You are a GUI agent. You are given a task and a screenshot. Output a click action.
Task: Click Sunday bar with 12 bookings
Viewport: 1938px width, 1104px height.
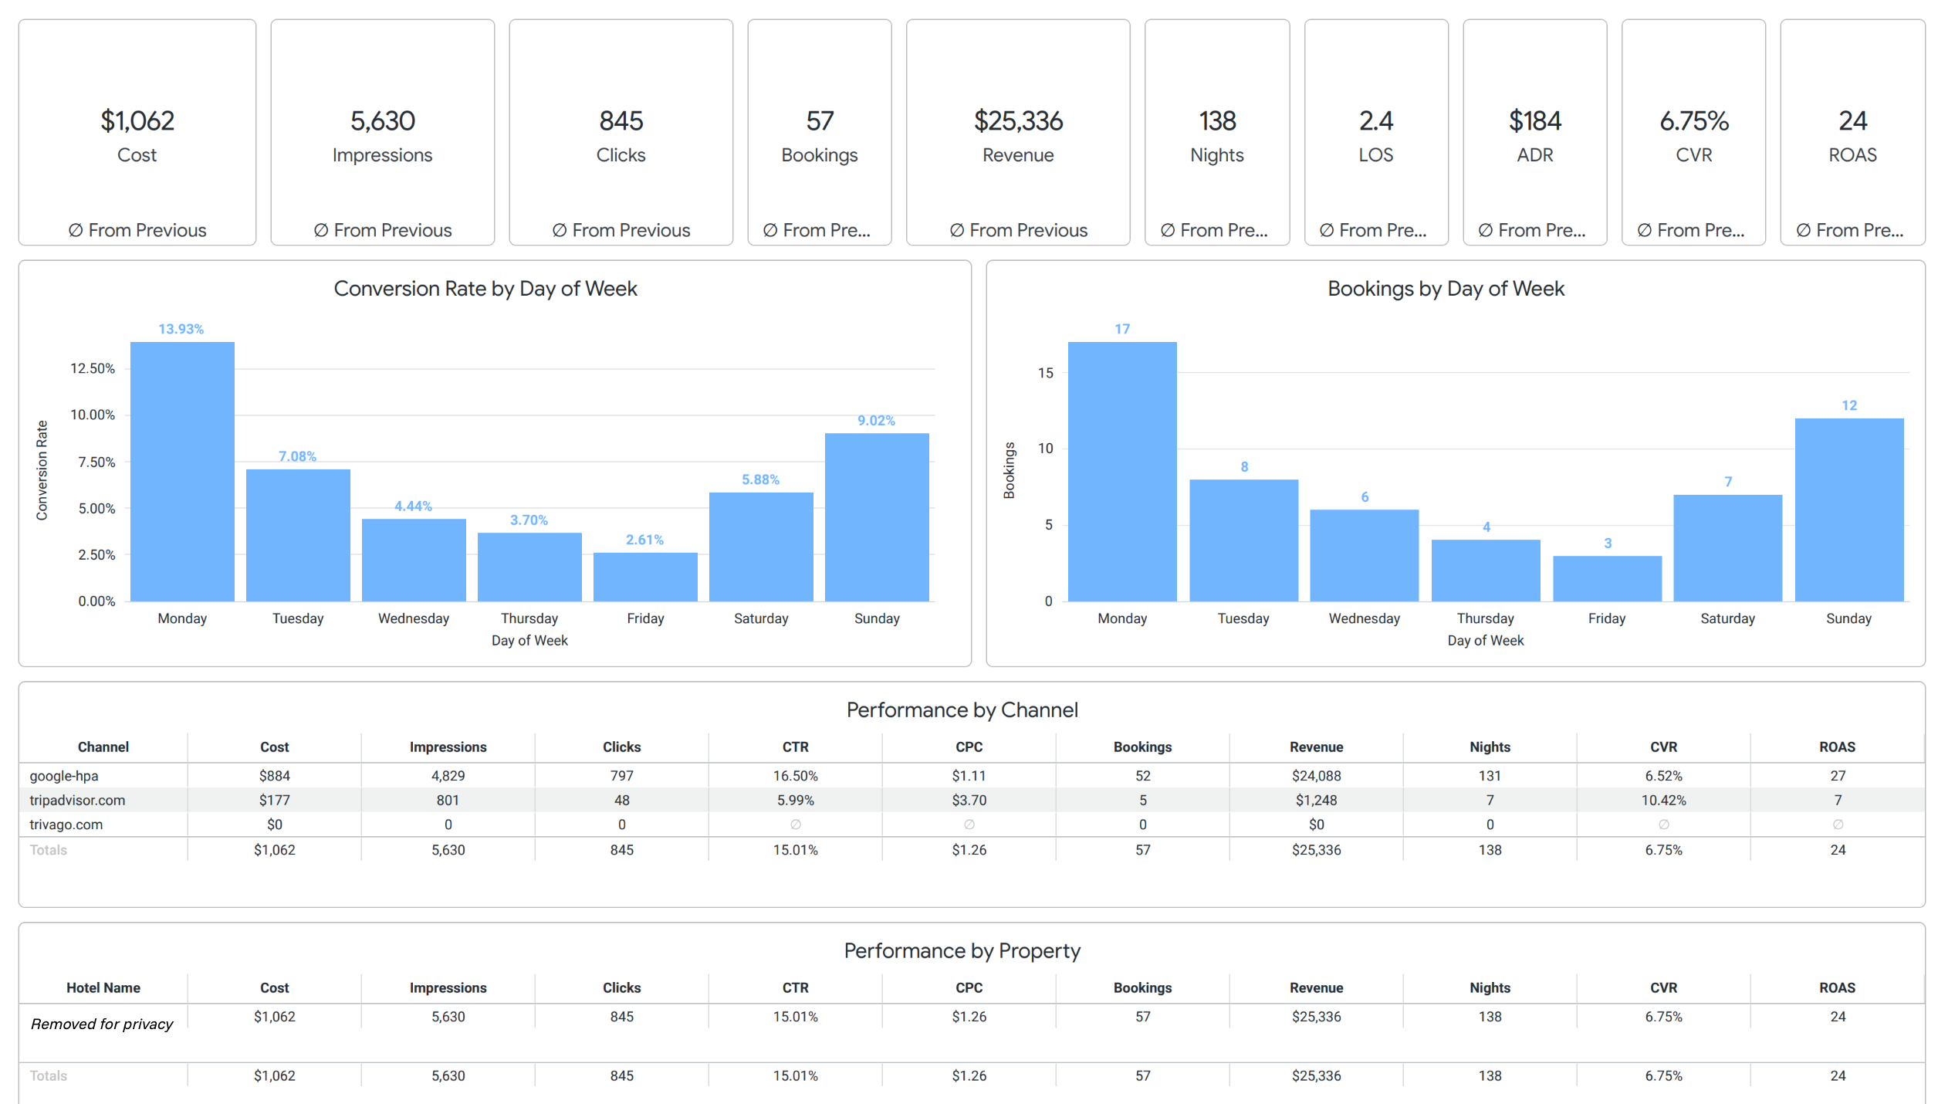(x=1849, y=510)
